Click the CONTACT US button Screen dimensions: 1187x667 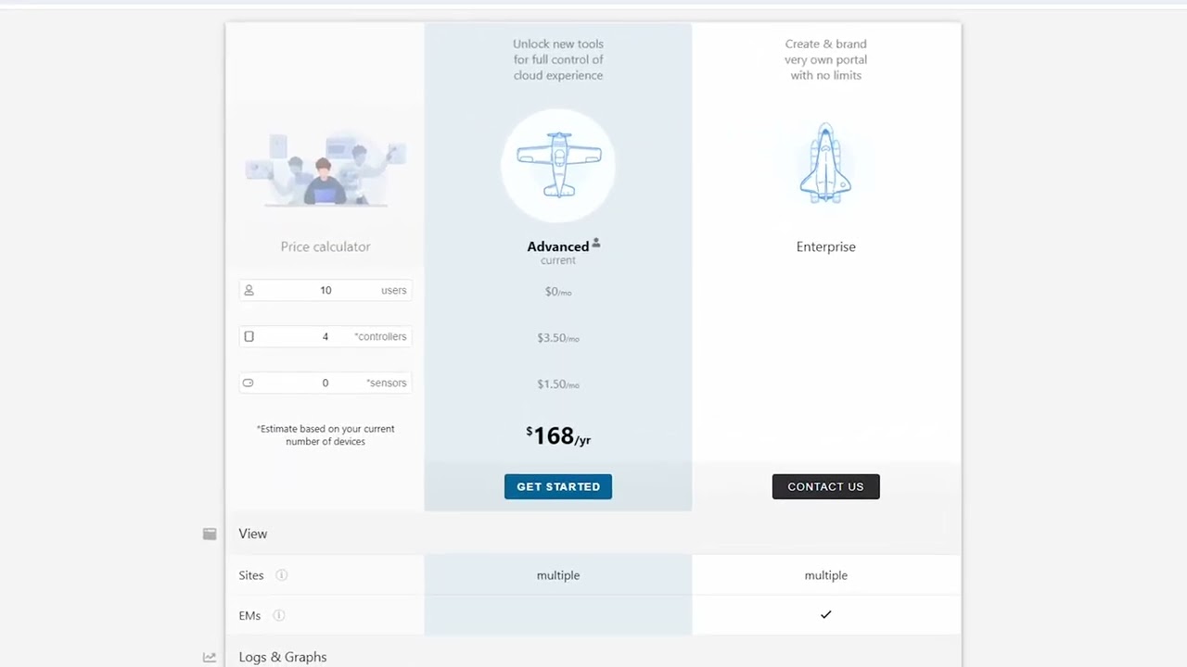pyautogui.click(x=825, y=486)
